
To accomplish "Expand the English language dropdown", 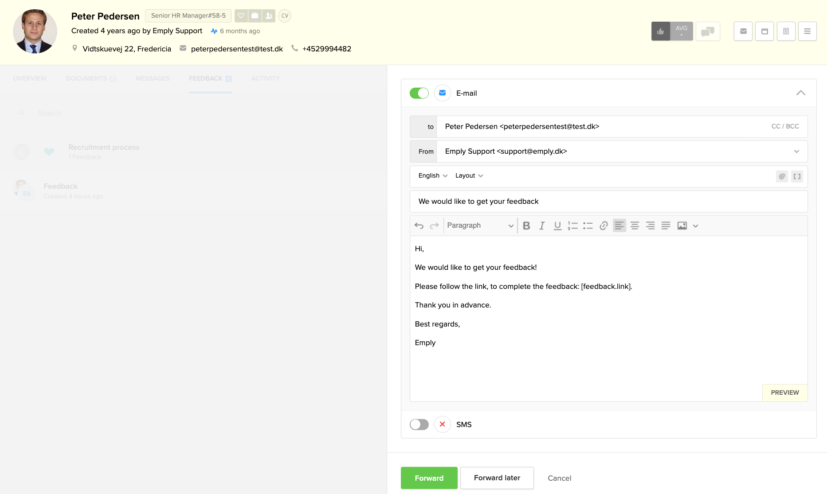I will 433,176.
